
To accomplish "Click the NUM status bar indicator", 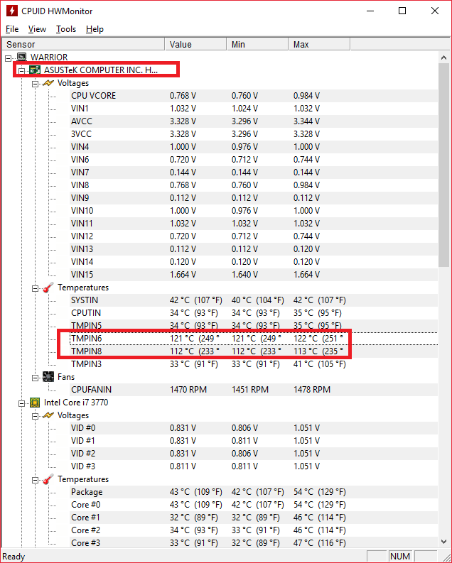I will (x=400, y=556).
